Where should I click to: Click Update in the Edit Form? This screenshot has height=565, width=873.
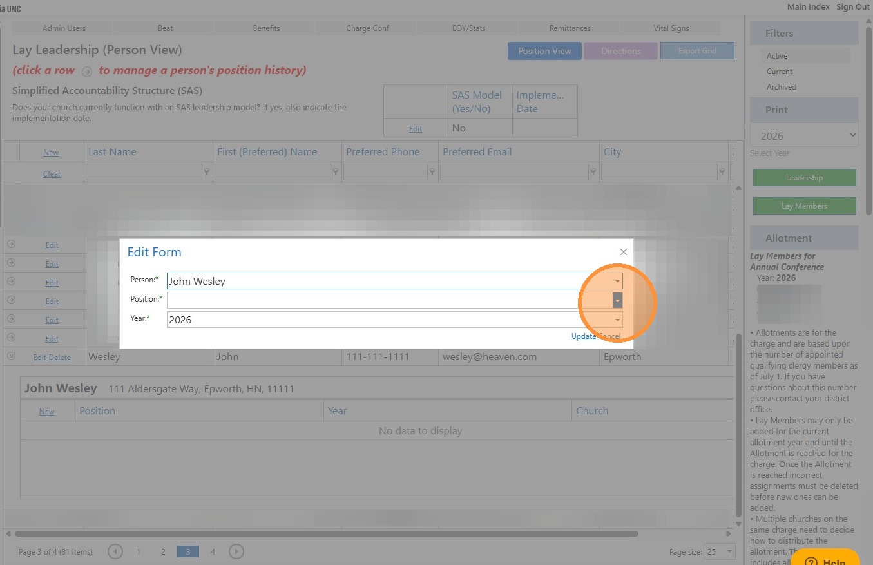pos(584,336)
